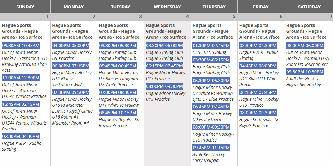Click the 09:45PM-11:15PM time slot
Image resolution: width=333 pixels, height=166 pixels.
[211, 148]
